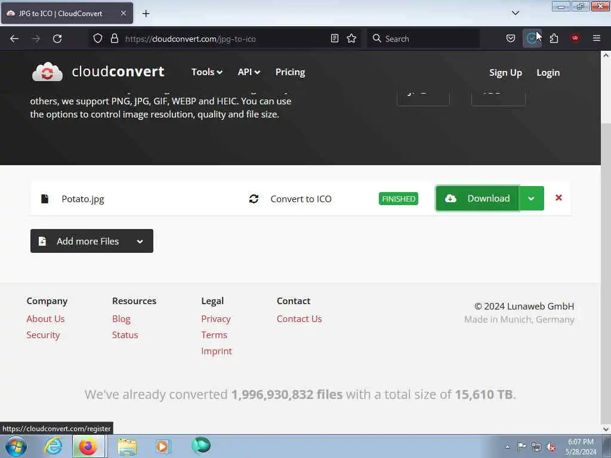Screen dimensions: 611x458
Task: Open the Extensions puzzle-piece icon
Action: 554,38
